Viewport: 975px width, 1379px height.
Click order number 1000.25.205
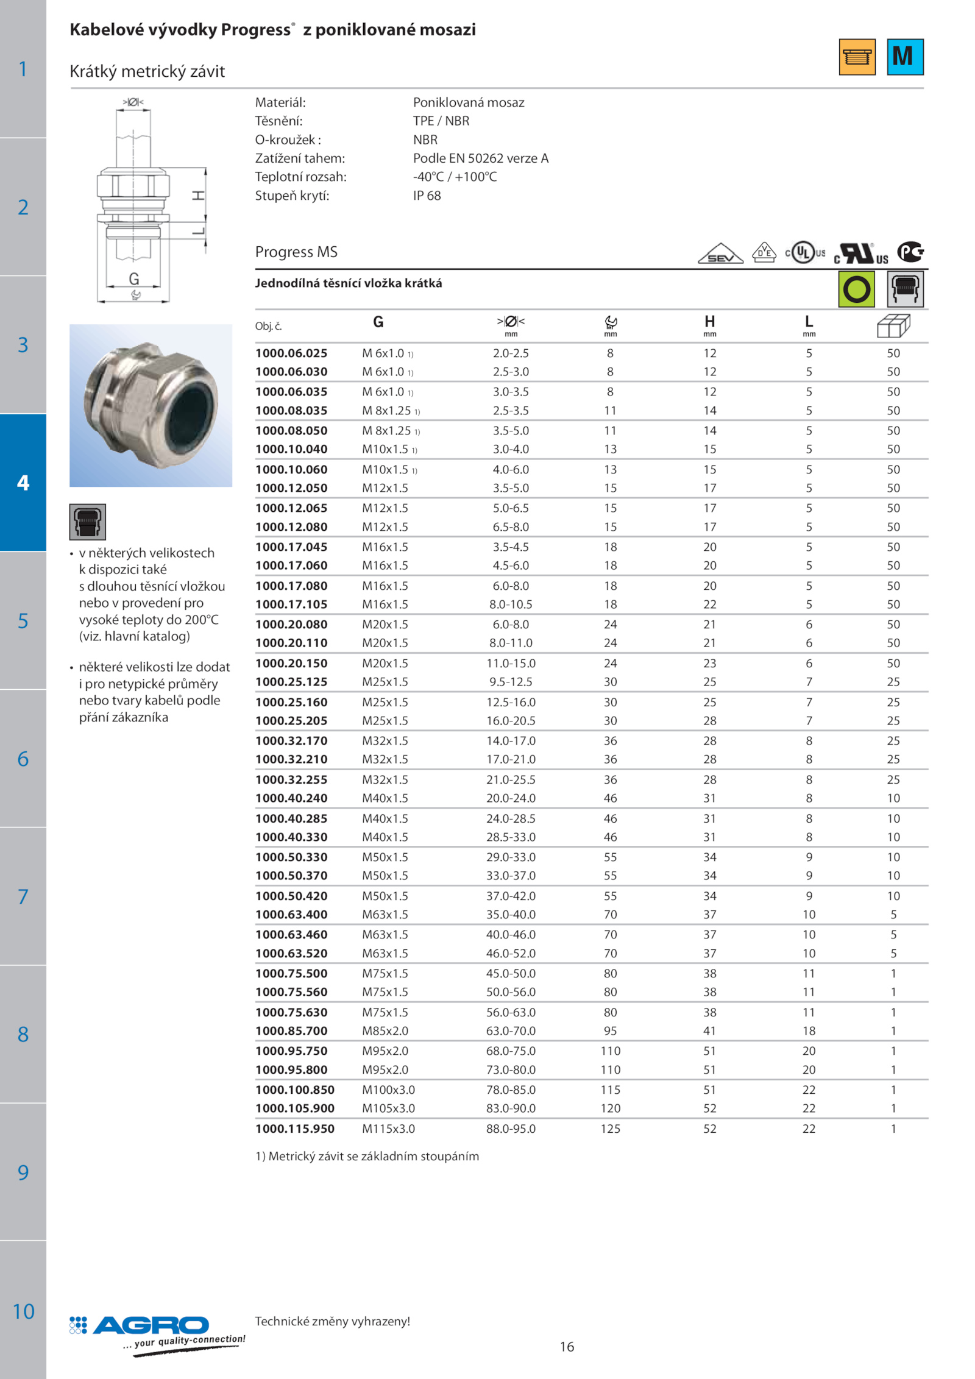(291, 721)
